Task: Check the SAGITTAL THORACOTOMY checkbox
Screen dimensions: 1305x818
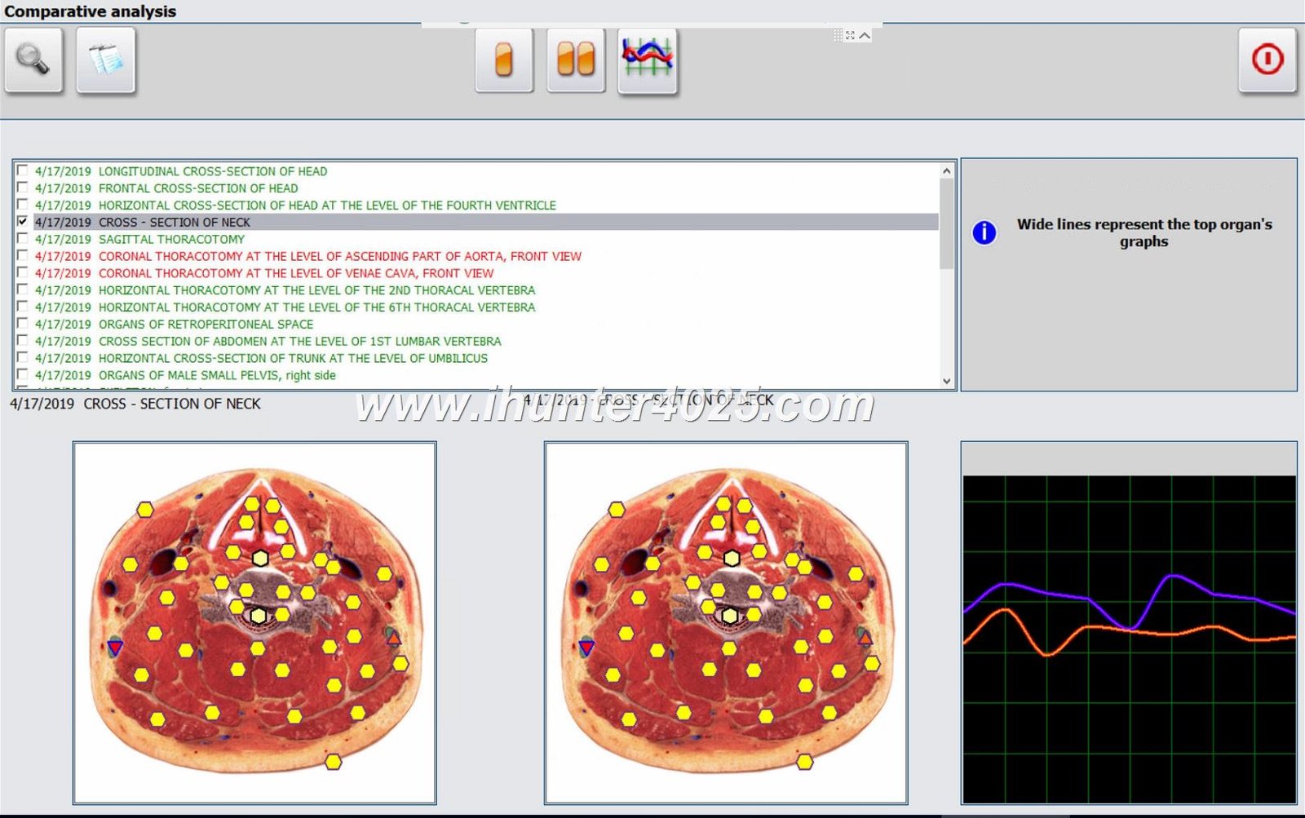Action: 23,239
